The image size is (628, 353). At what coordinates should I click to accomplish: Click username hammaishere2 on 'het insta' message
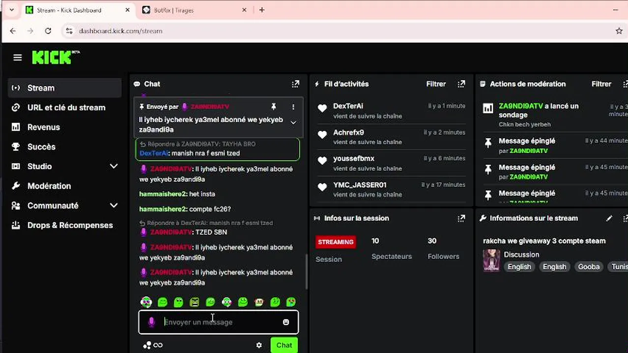(x=163, y=194)
